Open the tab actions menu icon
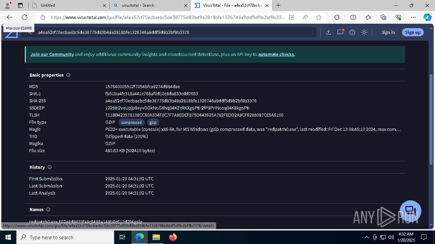 (x=20, y=5)
